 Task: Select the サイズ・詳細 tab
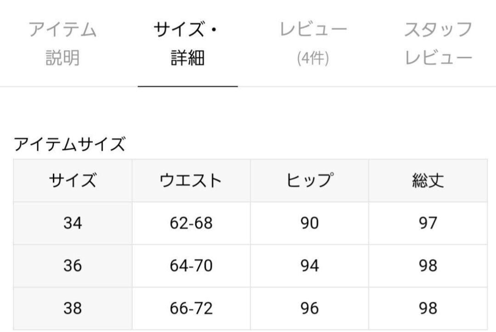click(187, 44)
